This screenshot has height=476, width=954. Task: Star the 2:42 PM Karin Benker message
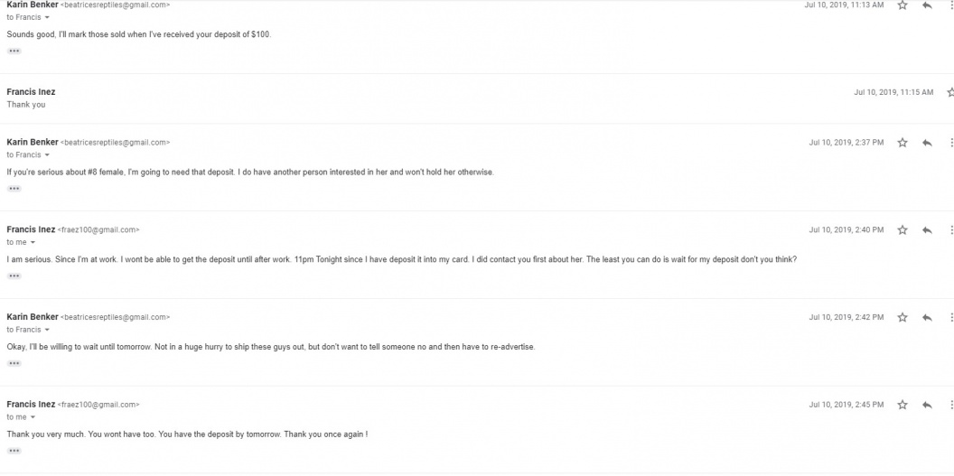[x=903, y=317]
